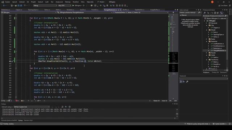Collapse the inner for loop at line 81
The width and height of the screenshot is (232, 130).
click(x=16, y=52)
